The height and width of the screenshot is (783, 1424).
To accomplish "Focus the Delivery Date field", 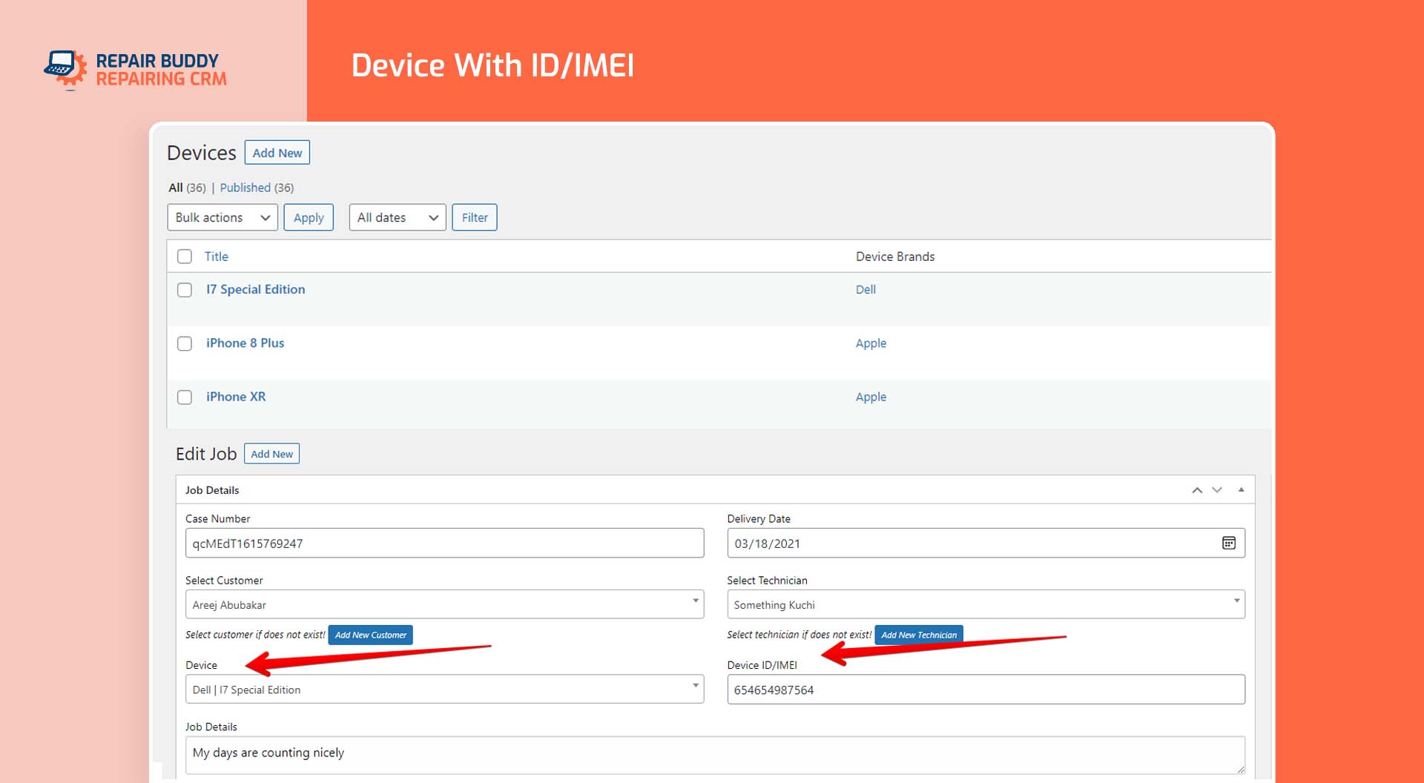I will click(986, 543).
